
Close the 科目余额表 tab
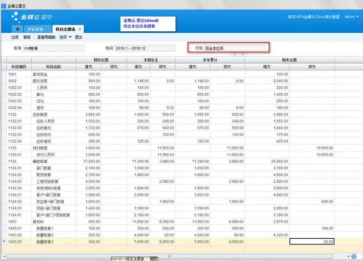(80, 29)
